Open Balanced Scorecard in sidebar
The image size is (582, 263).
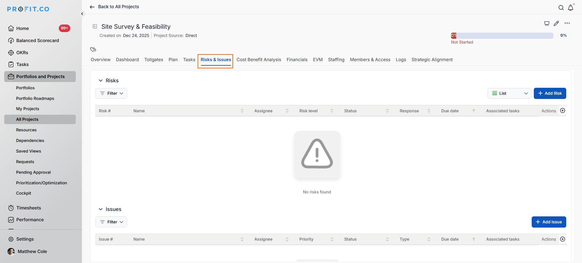point(38,41)
